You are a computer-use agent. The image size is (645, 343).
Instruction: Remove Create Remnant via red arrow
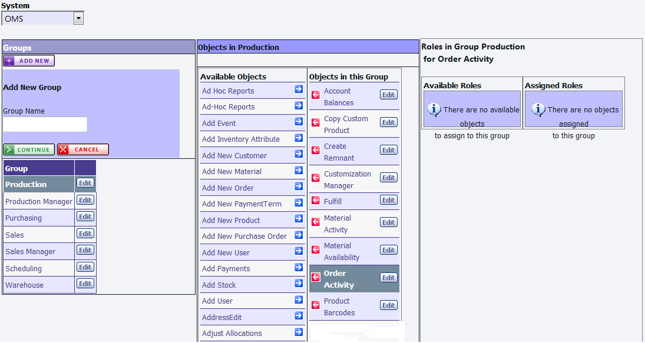pos(316,151)
